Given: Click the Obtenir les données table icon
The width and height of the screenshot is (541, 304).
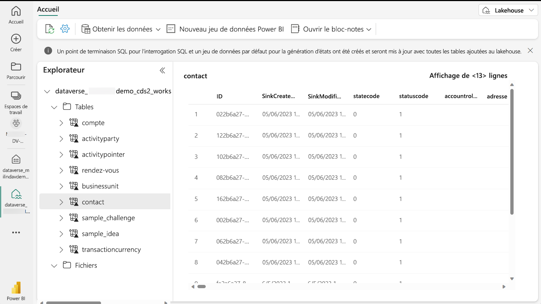Looking at the screenshot, I should (x=86, y=29).
